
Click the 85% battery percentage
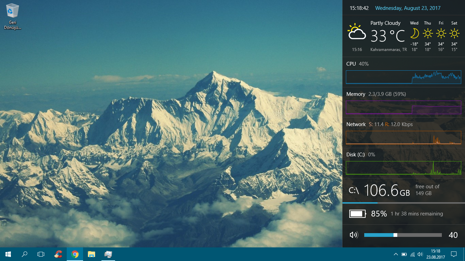379,214
